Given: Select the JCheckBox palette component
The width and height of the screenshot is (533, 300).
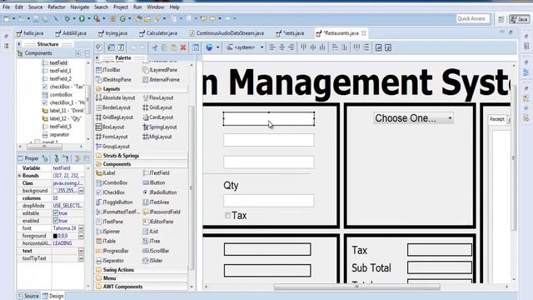Looking at the screenshot, I should coord(110,192).
